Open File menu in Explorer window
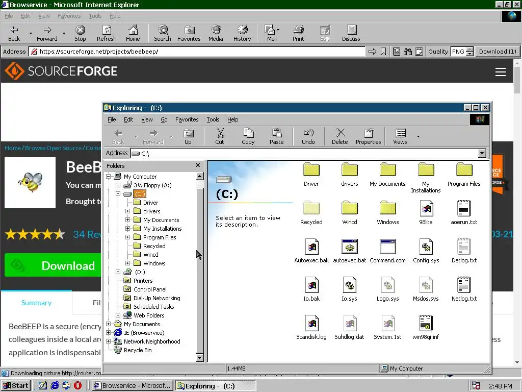 point(112,119)
